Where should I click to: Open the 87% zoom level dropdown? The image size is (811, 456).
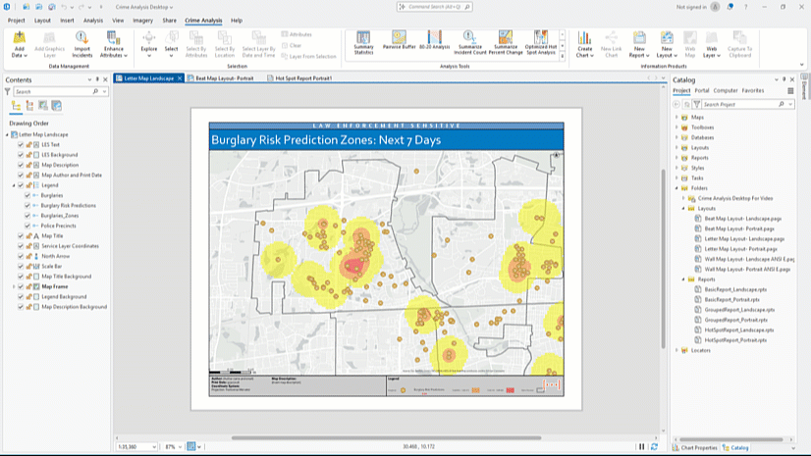180,447
